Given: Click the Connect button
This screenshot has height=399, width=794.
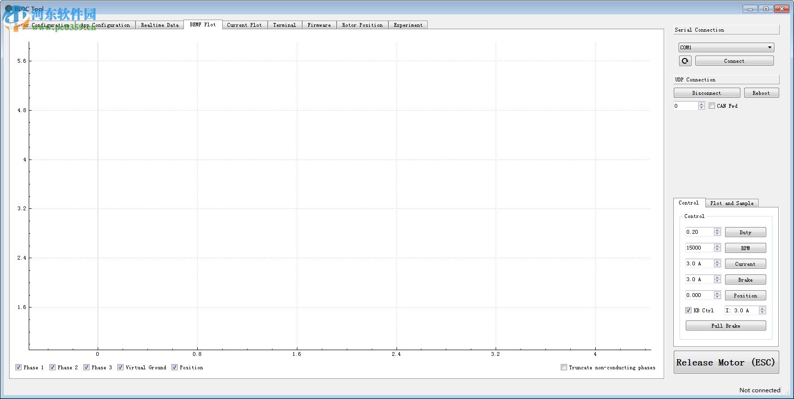Looking at the screenshot, I should [x=734, y=61].
